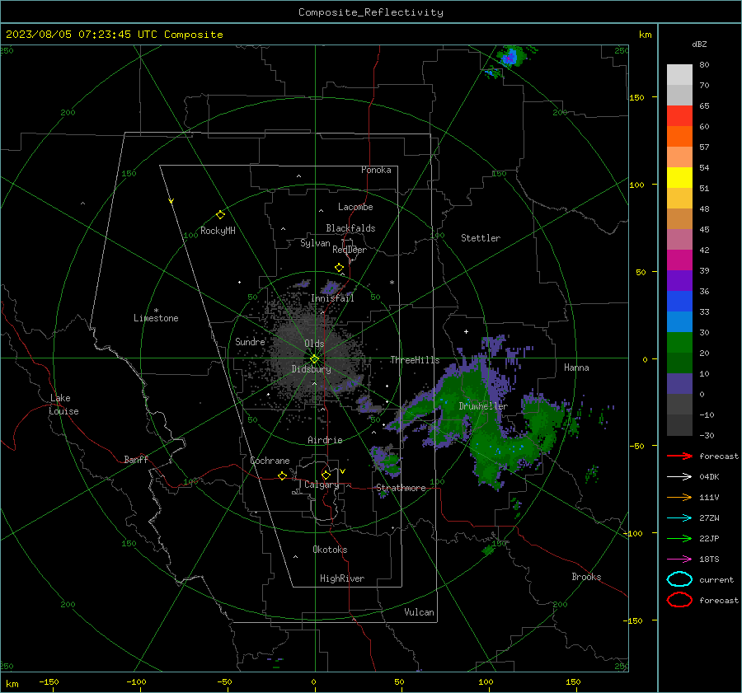The height and width of the screenshot is (693, 742).
Task: Pick the dark orange 57-60 dBZ swatch
Action: 679,137
